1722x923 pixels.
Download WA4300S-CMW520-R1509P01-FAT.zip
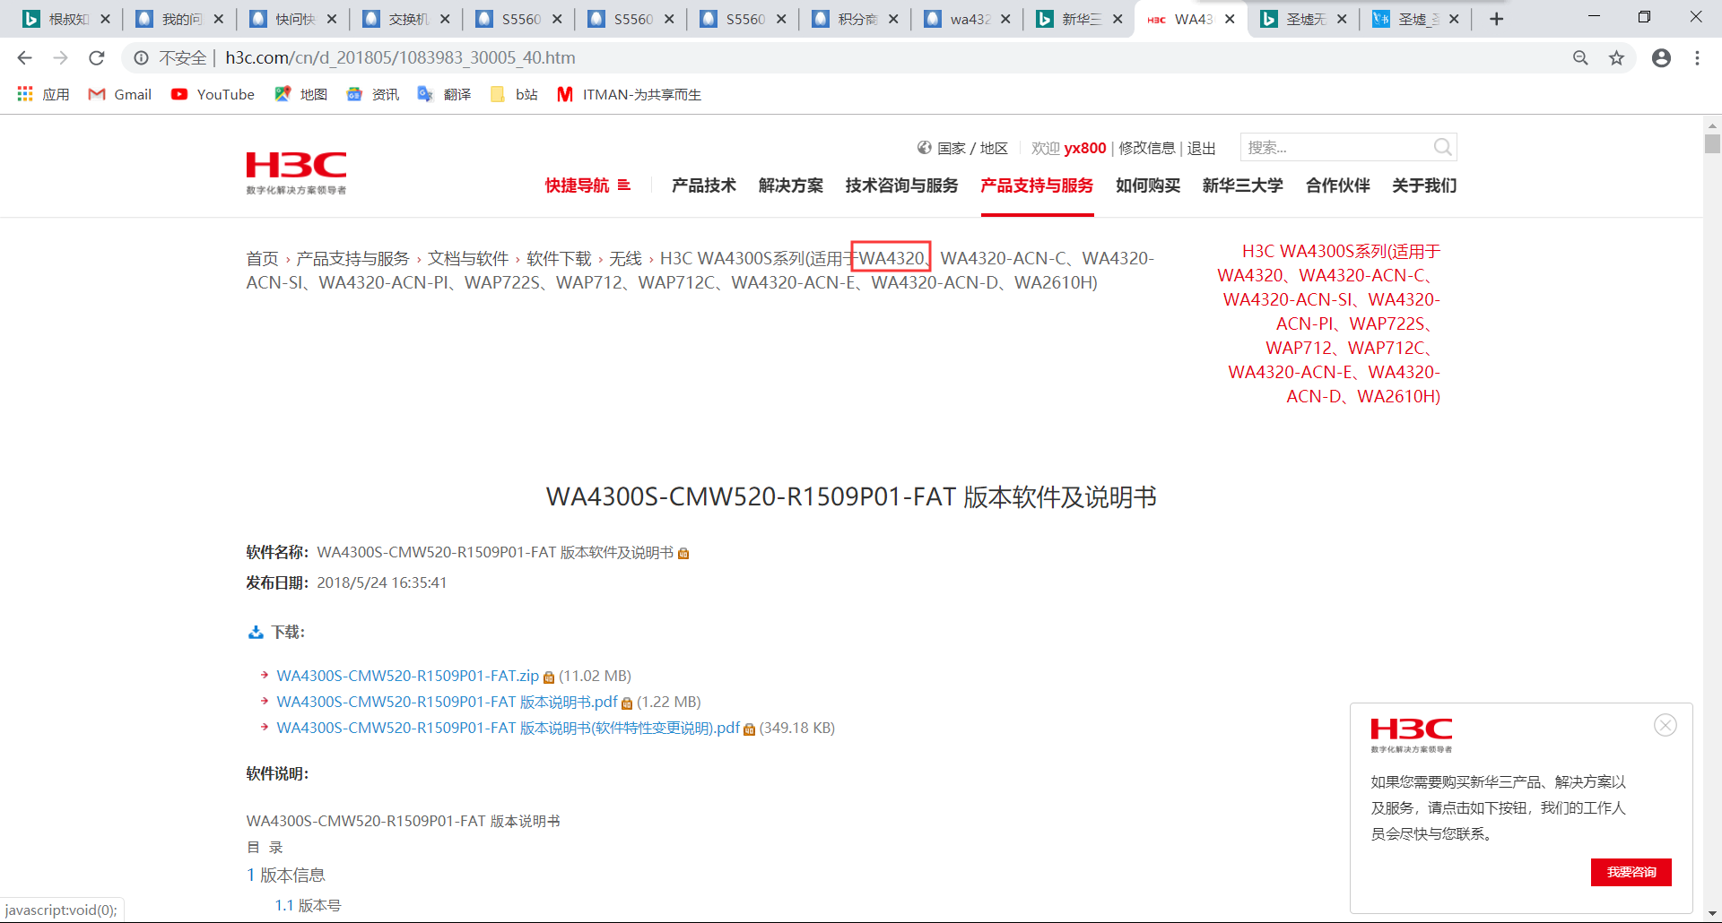coord(407,676)
